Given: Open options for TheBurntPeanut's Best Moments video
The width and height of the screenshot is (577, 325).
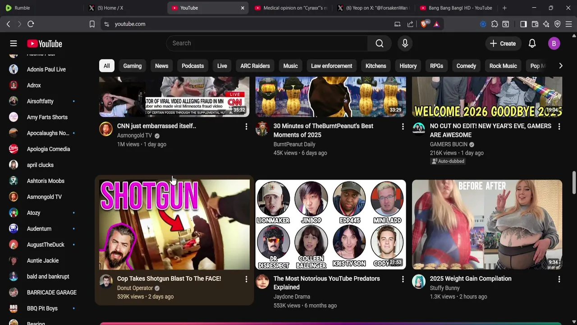Looking at the screenshot, I should [x=403, y=127].
